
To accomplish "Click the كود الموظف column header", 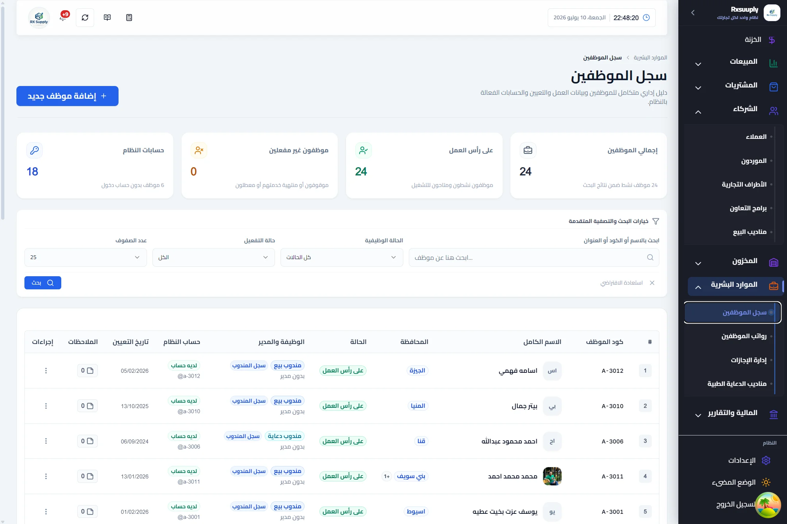I will click(604, 342).
